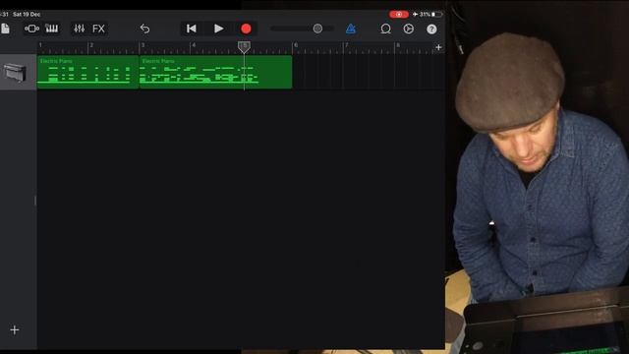Tap the battery status icon

(x=436, y=14)
